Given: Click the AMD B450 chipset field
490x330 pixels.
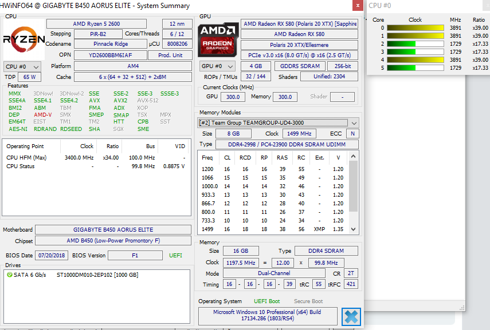Looking at the screenshot, I should pos(113,240).
